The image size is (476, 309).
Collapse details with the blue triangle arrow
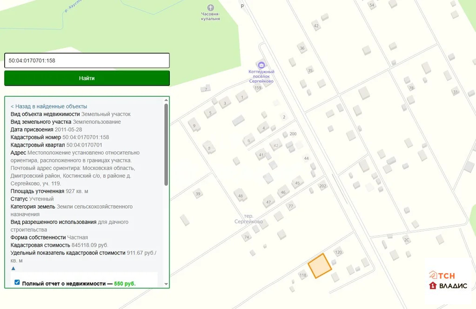(13, 268)
